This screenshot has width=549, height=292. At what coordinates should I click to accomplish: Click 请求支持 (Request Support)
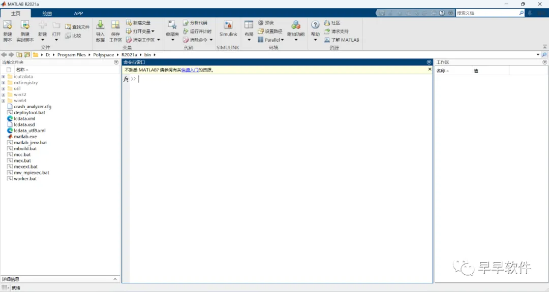336,31
